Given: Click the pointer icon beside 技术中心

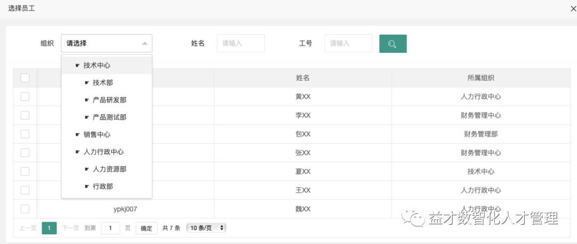Looking at the screenshot, I should 77,66.
